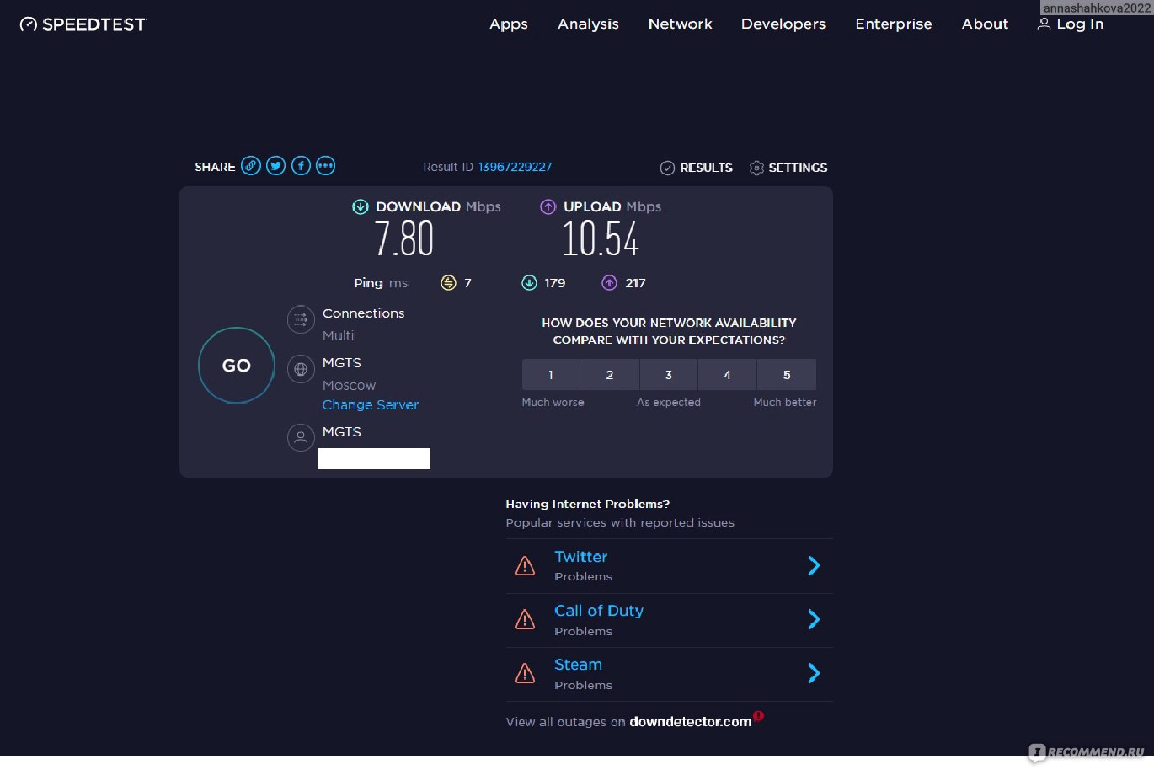Image resolution: width=1154 pixels, height=770 pixels.
Task: Open the Call of Duty outage link
Action: coord(599,611)
